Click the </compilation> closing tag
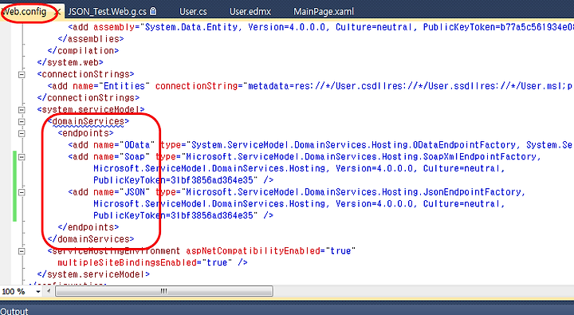Screen dimensions: 574x315 point(83,50)
